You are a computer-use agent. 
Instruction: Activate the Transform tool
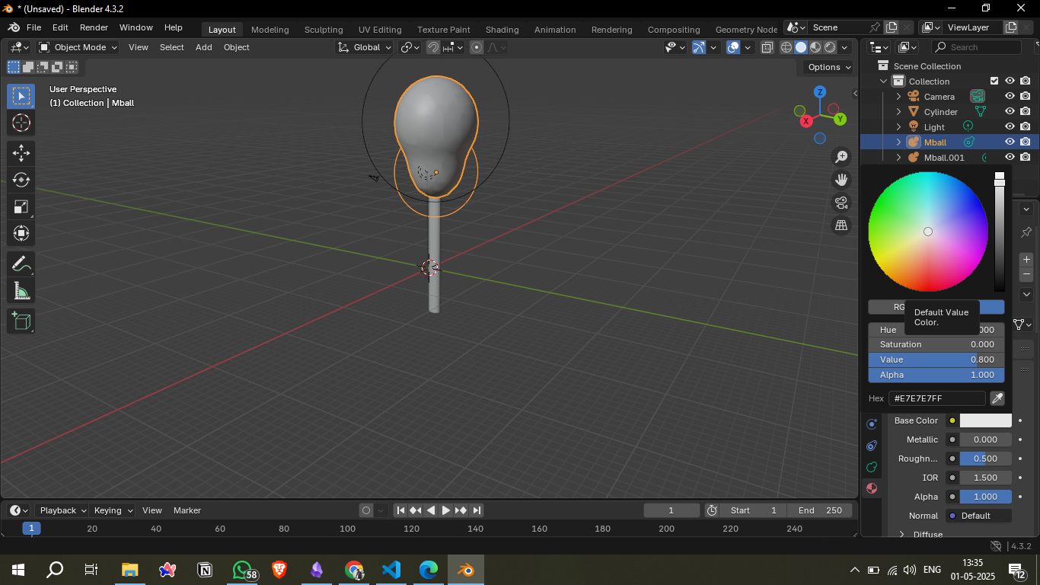(x=21, y=233)
